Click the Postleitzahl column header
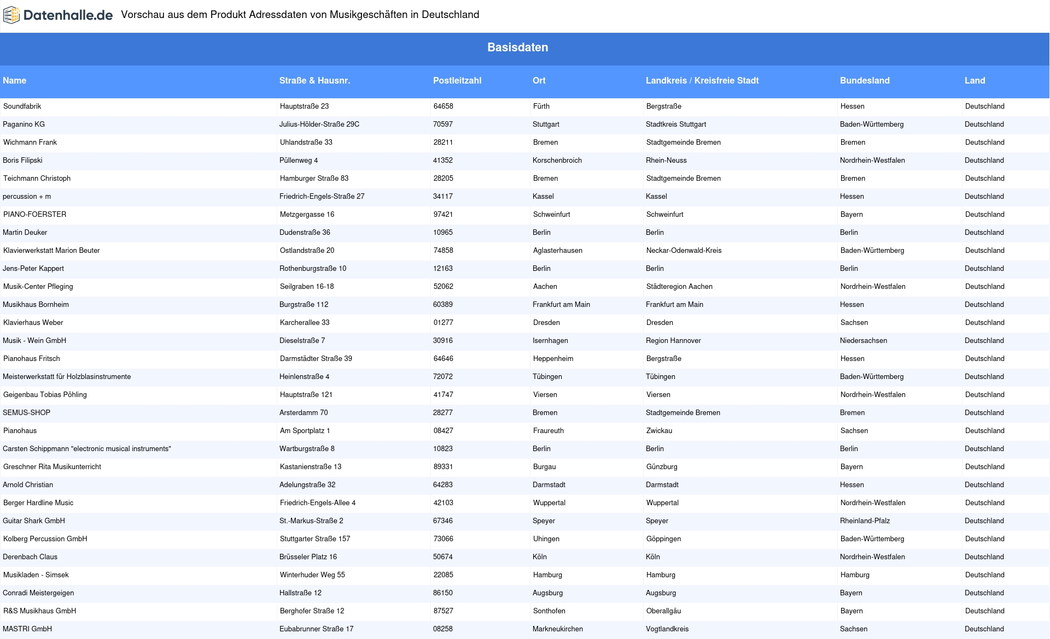1050x639 pixels. tap(457, 80)
